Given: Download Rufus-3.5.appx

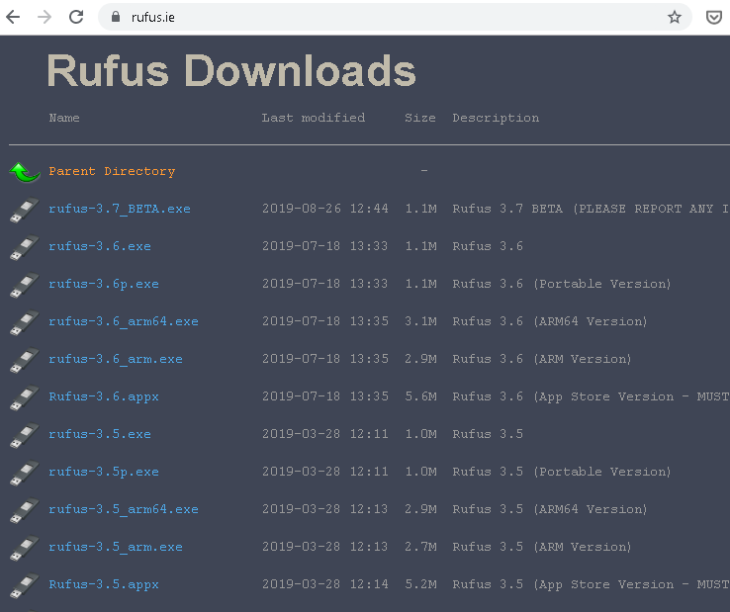Looking at the screenshot, I should click(x=104, y=585).
